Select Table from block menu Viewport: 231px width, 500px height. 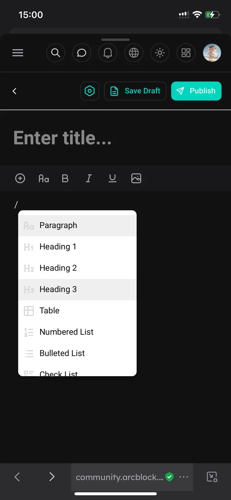[x=78, y=311]
